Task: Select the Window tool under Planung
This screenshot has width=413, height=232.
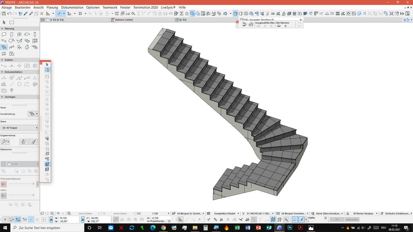Action: coord(19,34)
